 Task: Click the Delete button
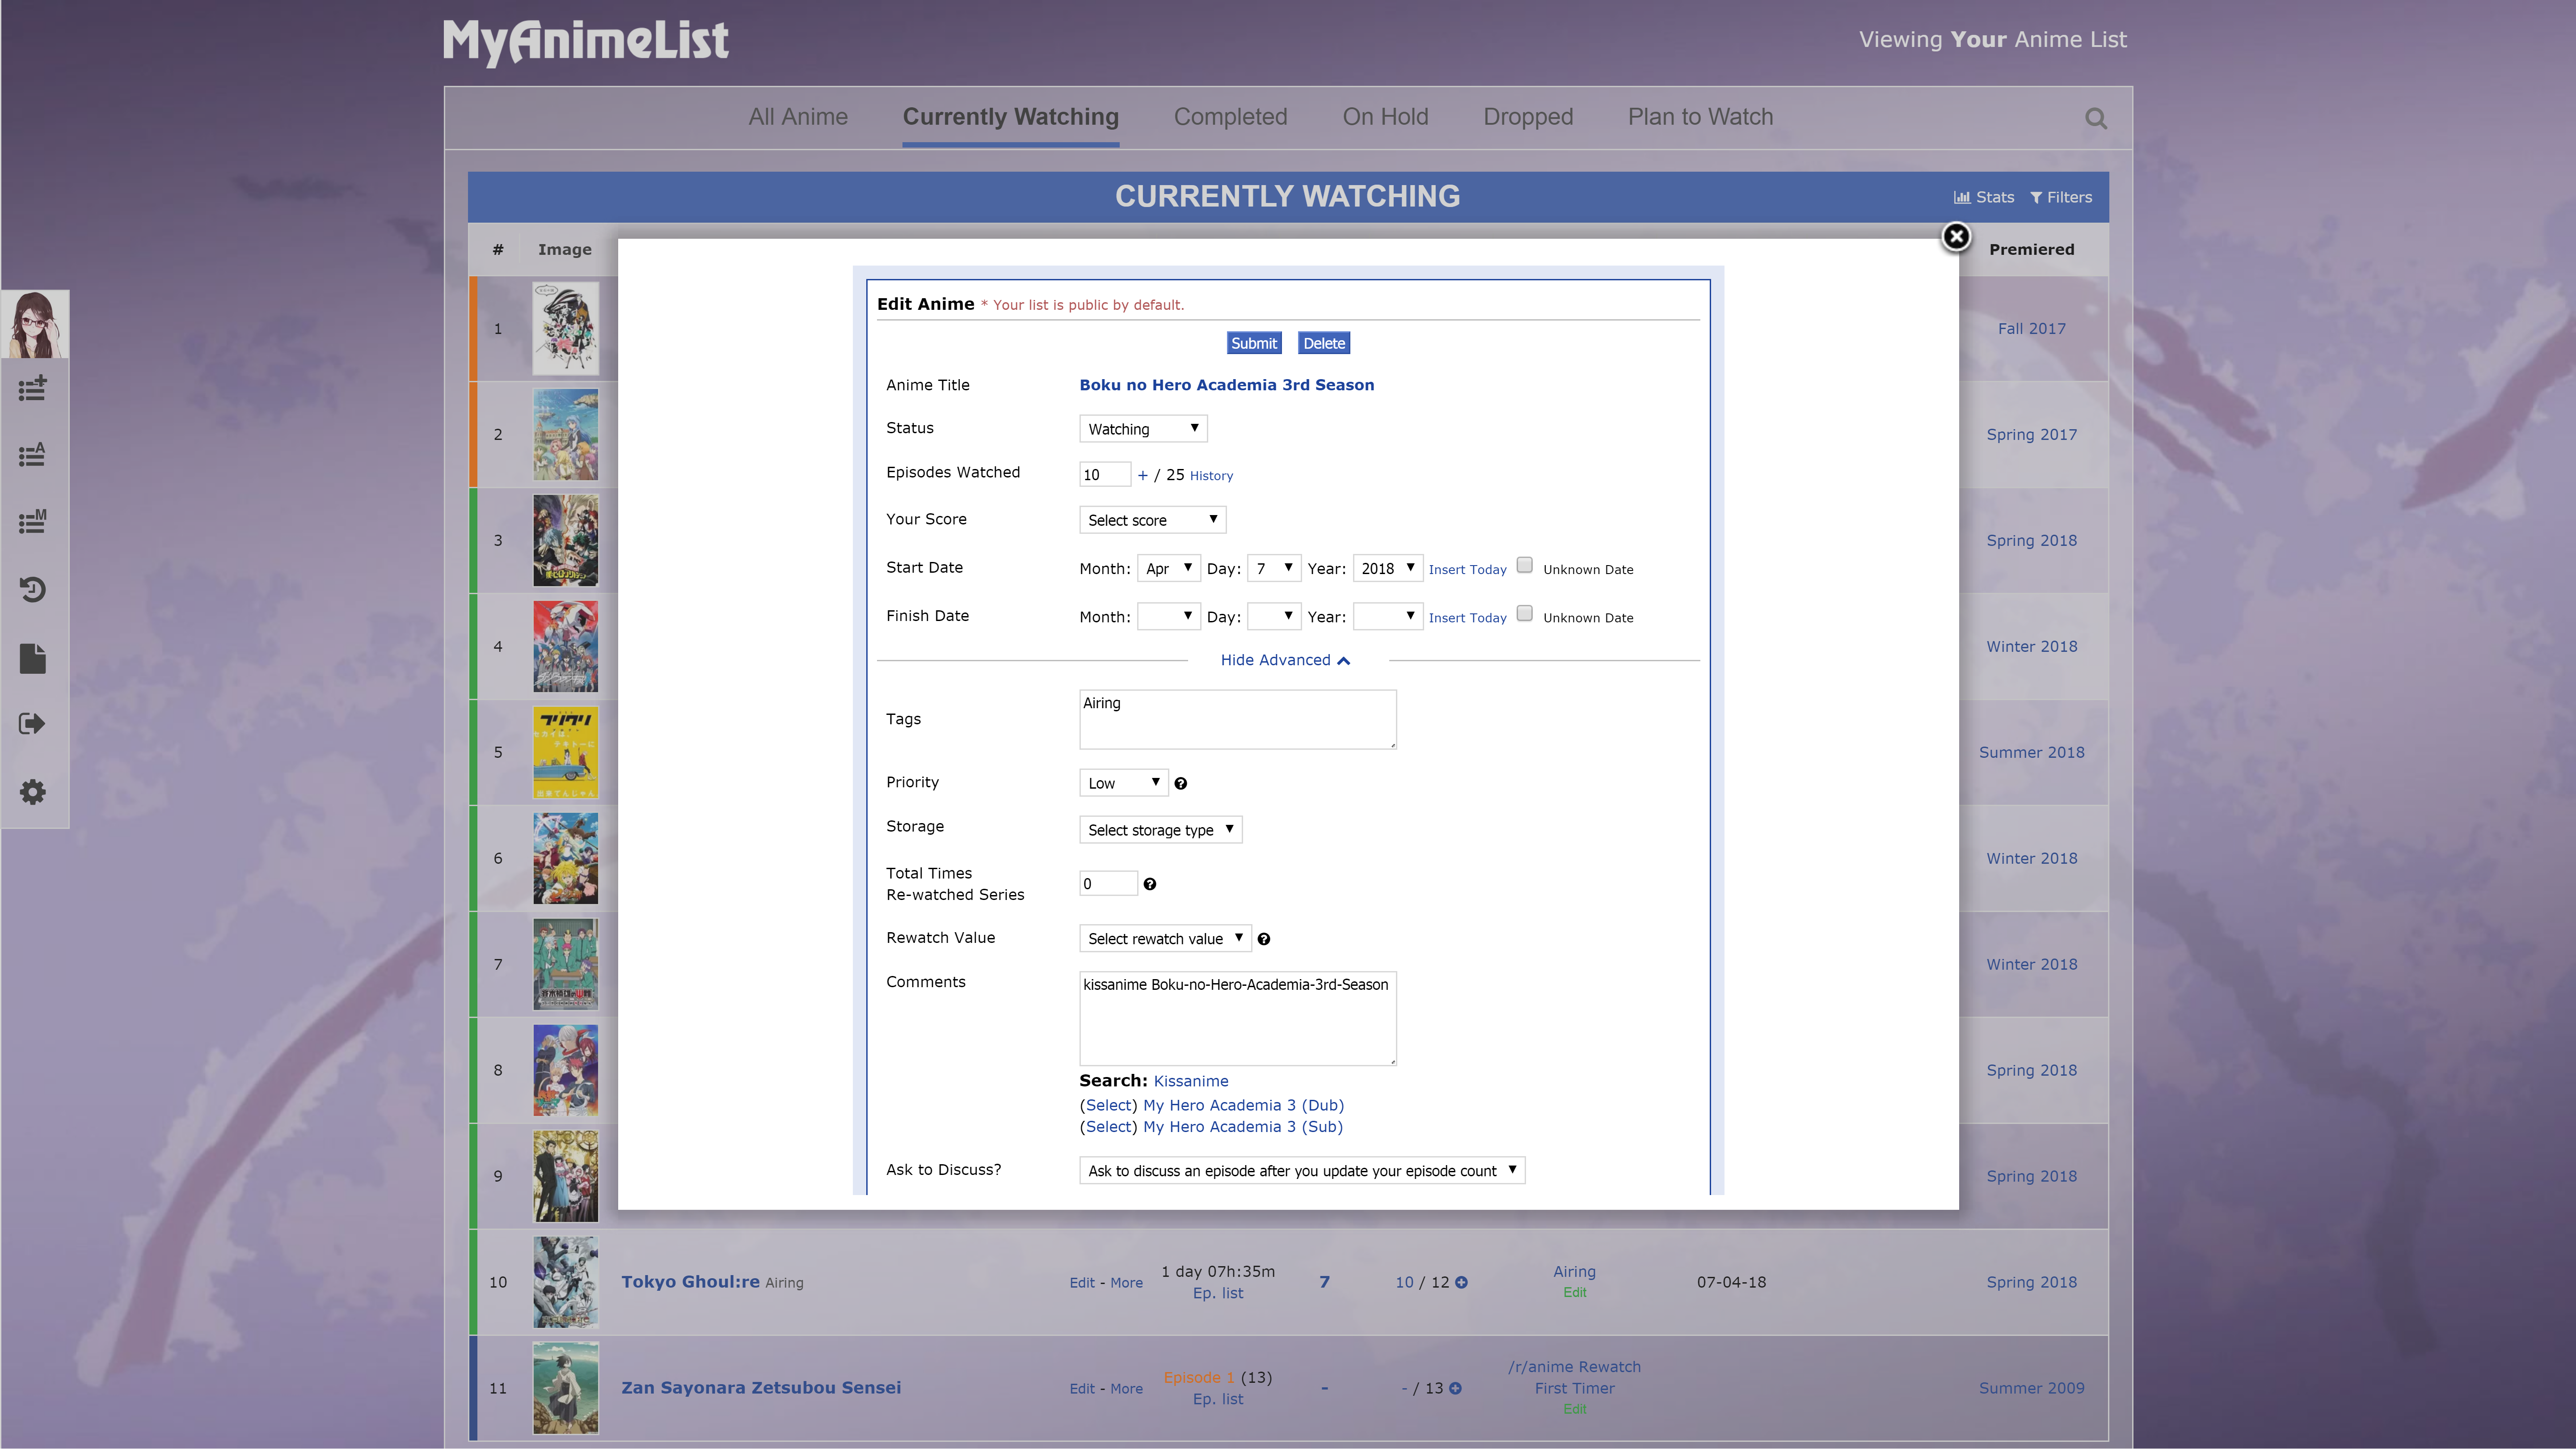pyautogui.click(x=1324, y=343)
